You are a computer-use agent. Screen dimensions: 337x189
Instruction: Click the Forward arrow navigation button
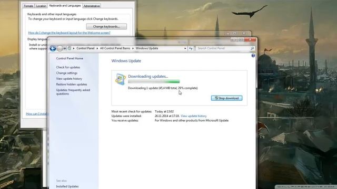point(60,48)
